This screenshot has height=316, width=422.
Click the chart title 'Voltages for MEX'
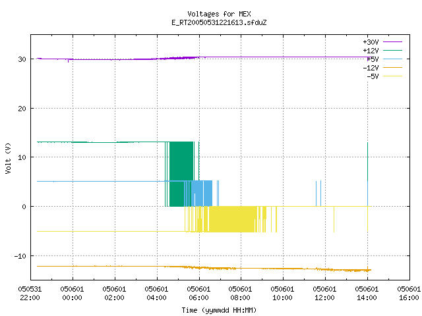click(219, 14)
